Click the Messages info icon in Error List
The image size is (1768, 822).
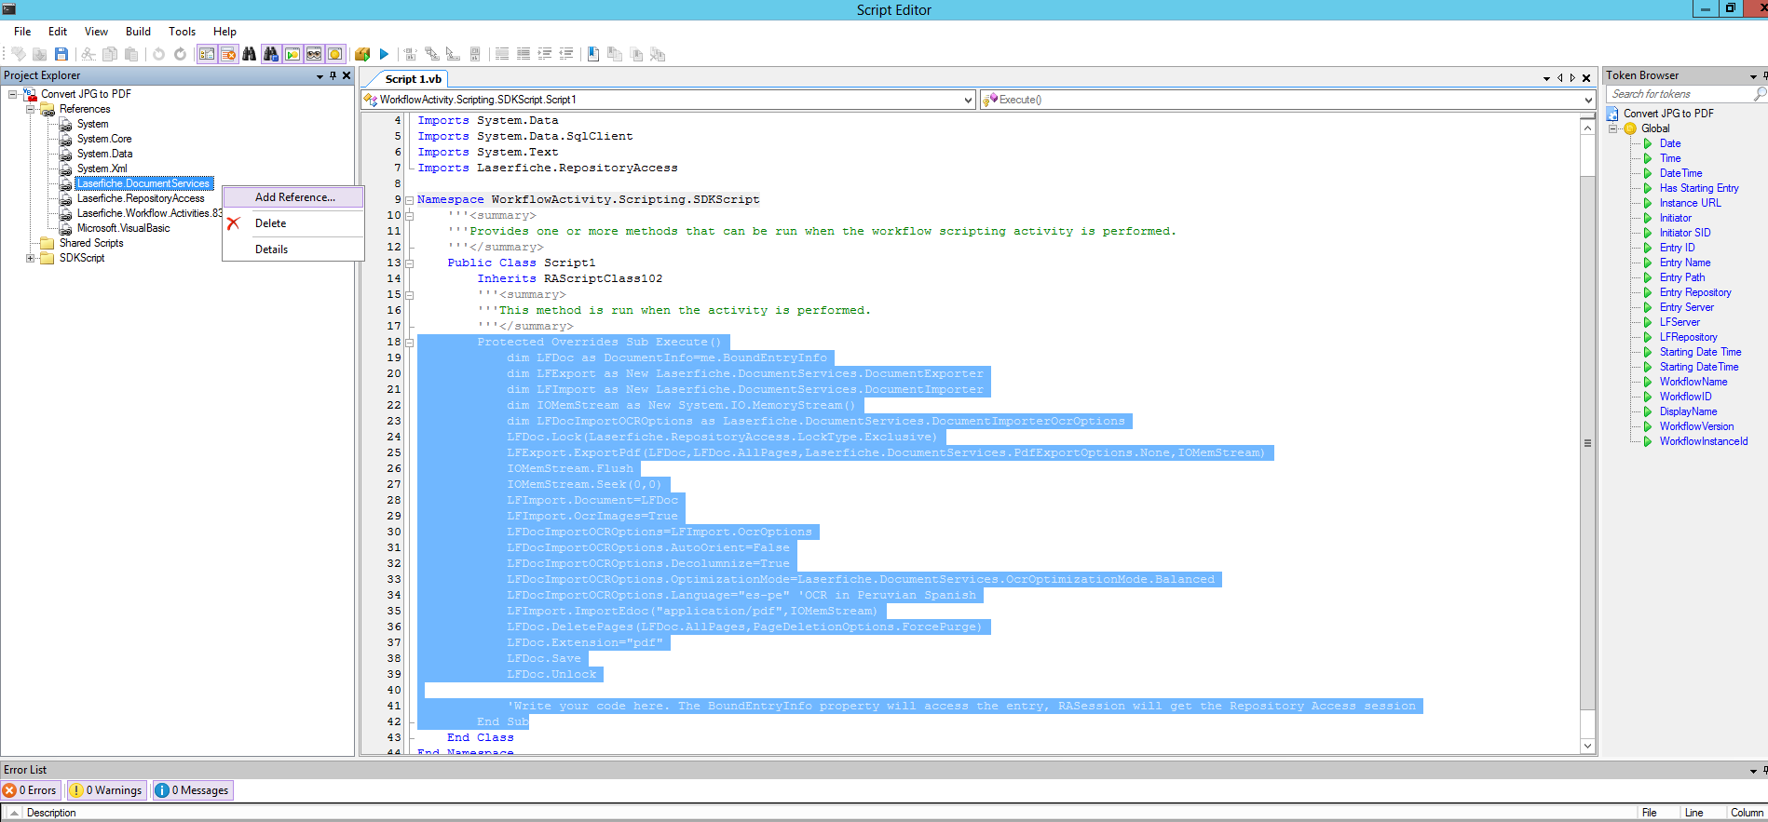click(162, 790)
